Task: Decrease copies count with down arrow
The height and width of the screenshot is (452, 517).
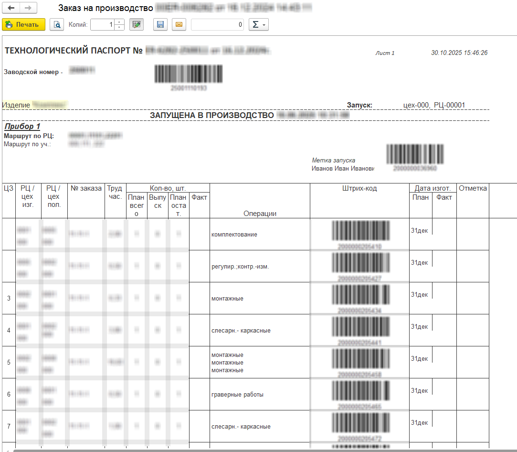Action: (119, 27)
